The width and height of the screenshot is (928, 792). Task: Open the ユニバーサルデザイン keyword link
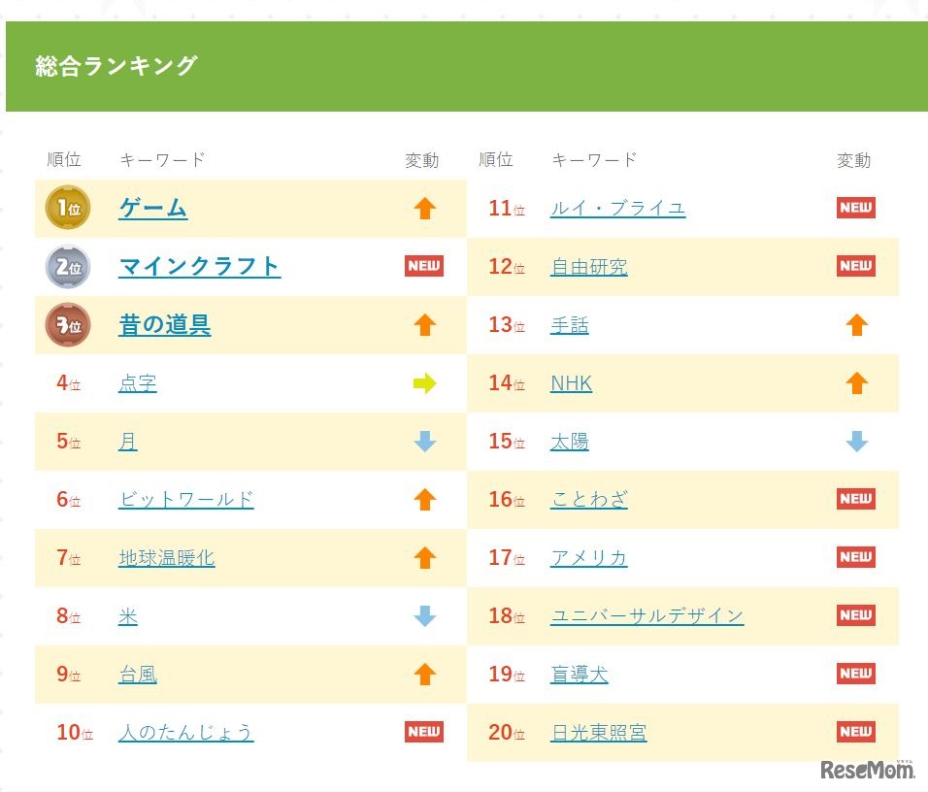[x=647, y=615]
